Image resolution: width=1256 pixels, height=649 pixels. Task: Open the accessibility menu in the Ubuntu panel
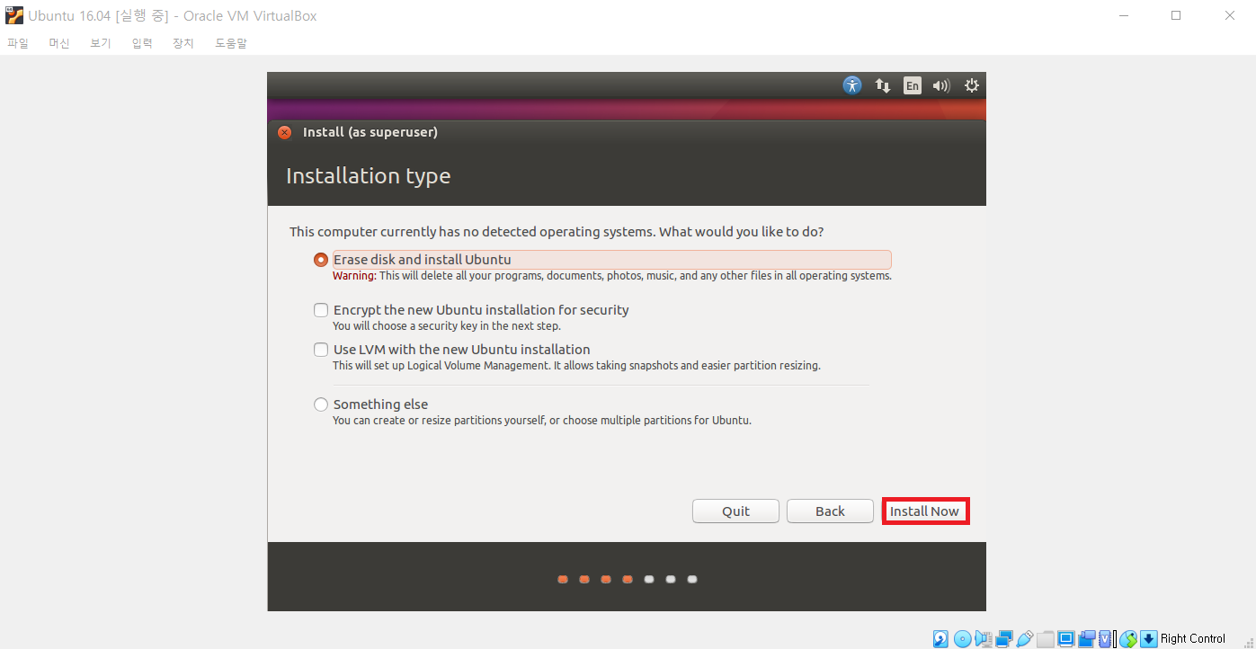click(852, 85)
